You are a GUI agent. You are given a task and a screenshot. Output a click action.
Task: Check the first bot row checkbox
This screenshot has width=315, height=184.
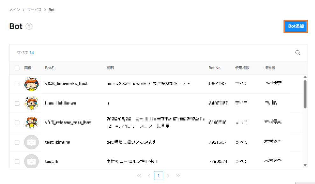pyautogui.click(x=17, y=84)
